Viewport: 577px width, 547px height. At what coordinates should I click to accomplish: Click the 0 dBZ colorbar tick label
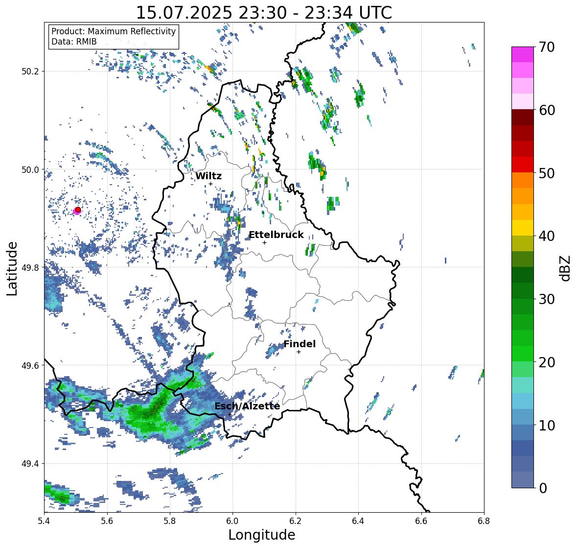[x=543, y=488]
